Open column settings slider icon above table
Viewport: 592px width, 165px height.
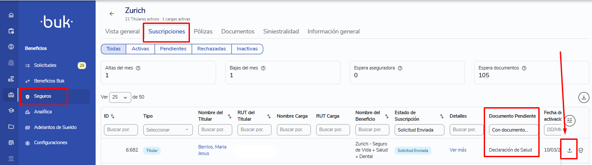tap(570, 121)
